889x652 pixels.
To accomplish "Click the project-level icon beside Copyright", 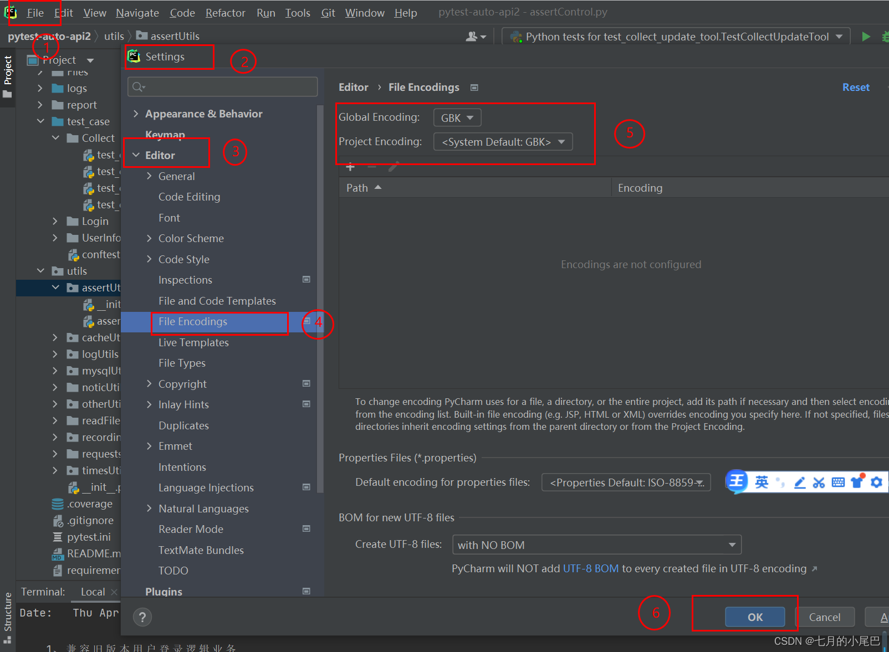I will 306,383.
